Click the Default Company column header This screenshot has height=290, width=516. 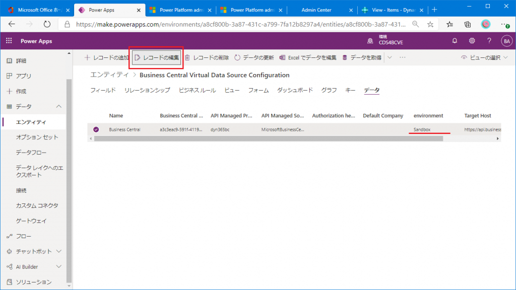click(x=383, y=116)
